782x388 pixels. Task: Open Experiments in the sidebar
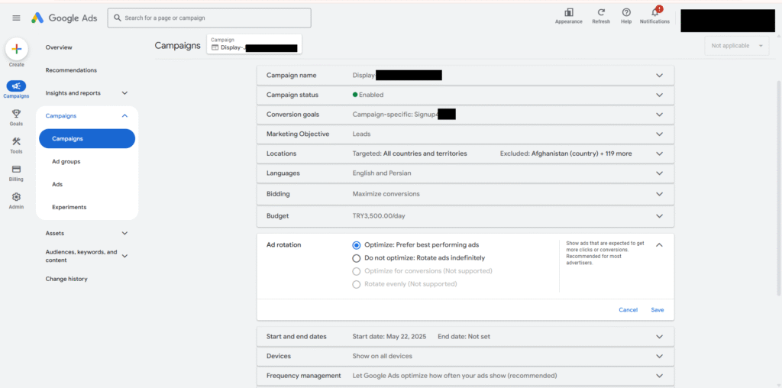69,207
